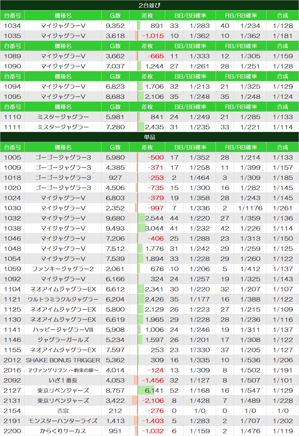Click 東京リベンジャーズ in row 2131
This screenshot has height=436, width=299.
click(x=63, y=401)
